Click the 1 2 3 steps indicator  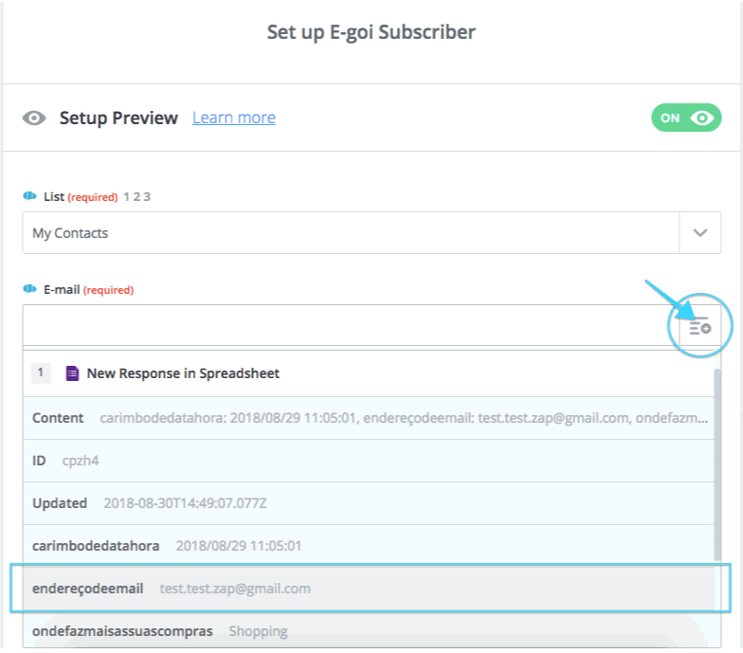(136, 197)
